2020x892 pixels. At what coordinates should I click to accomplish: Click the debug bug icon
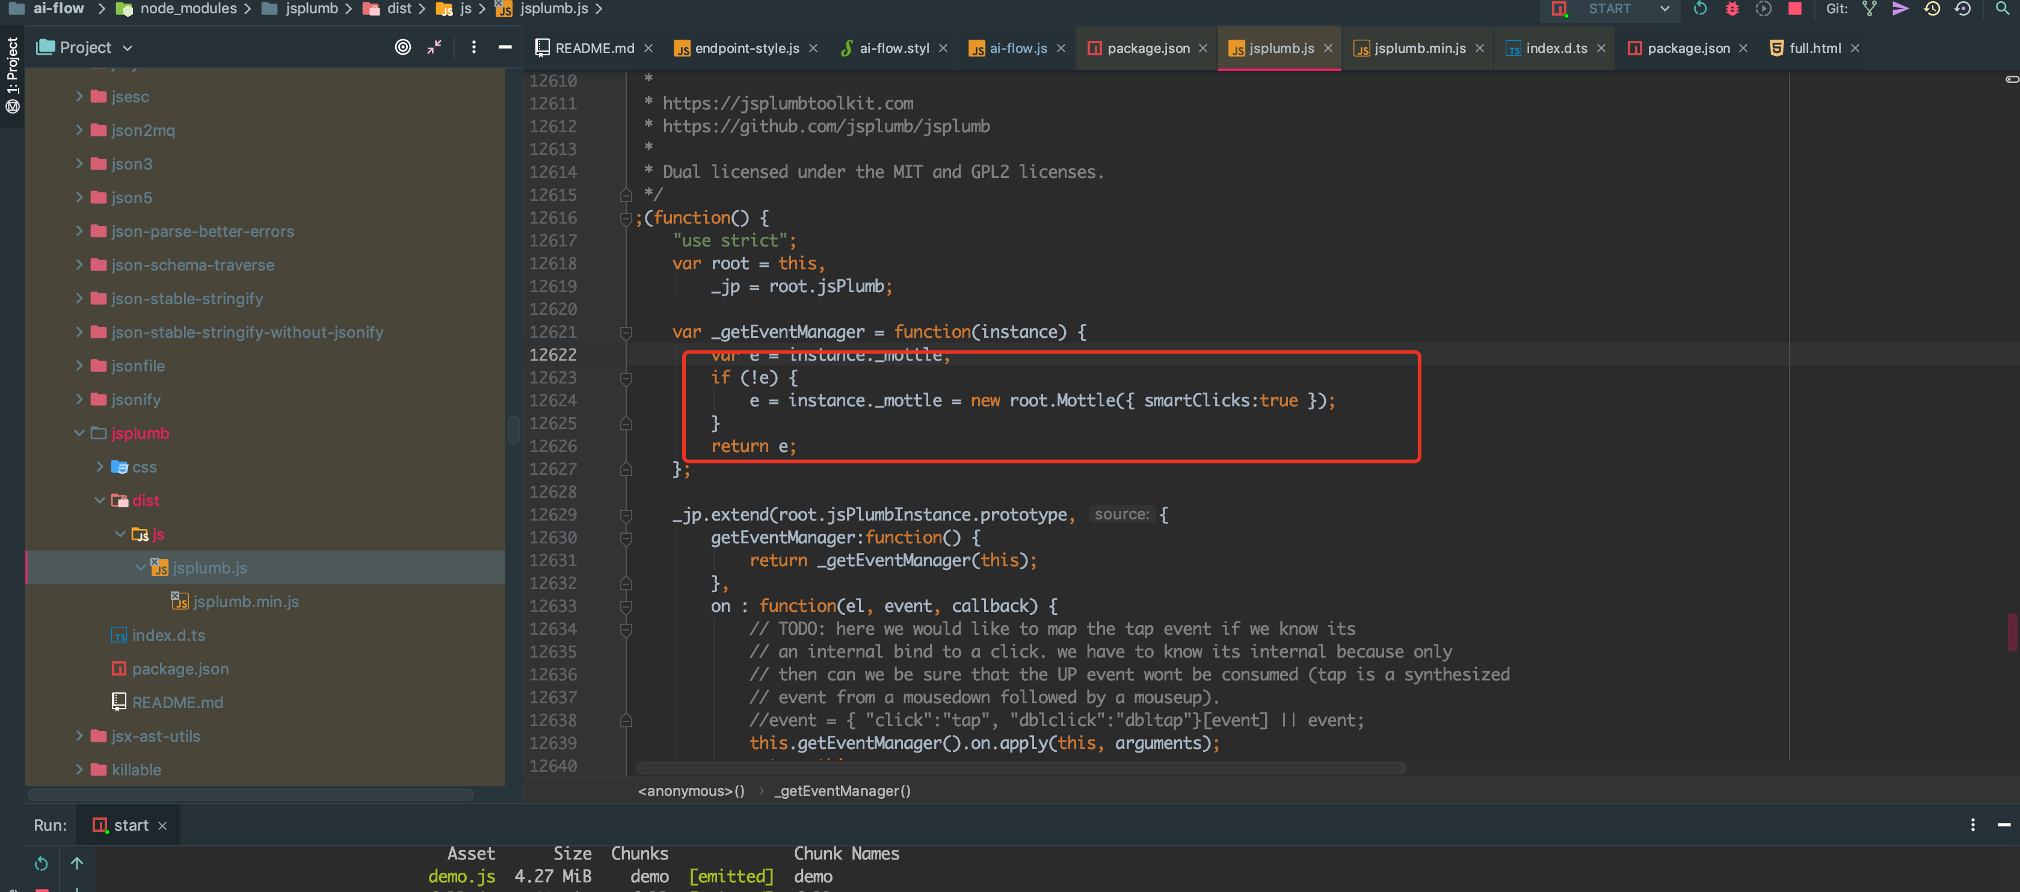coord(1733,10)
